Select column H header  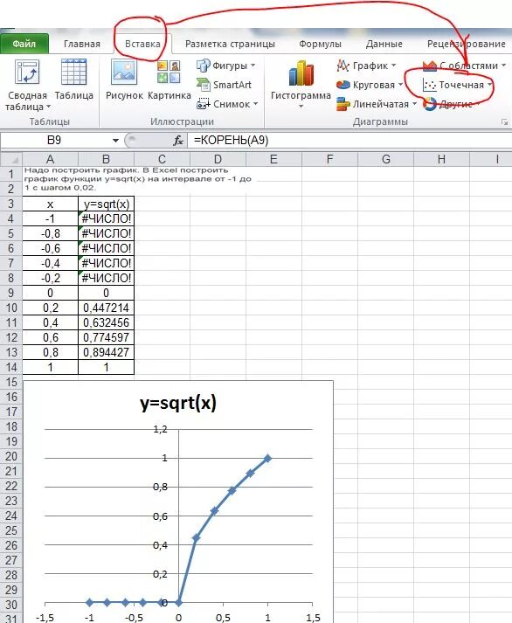coord(441,159)
